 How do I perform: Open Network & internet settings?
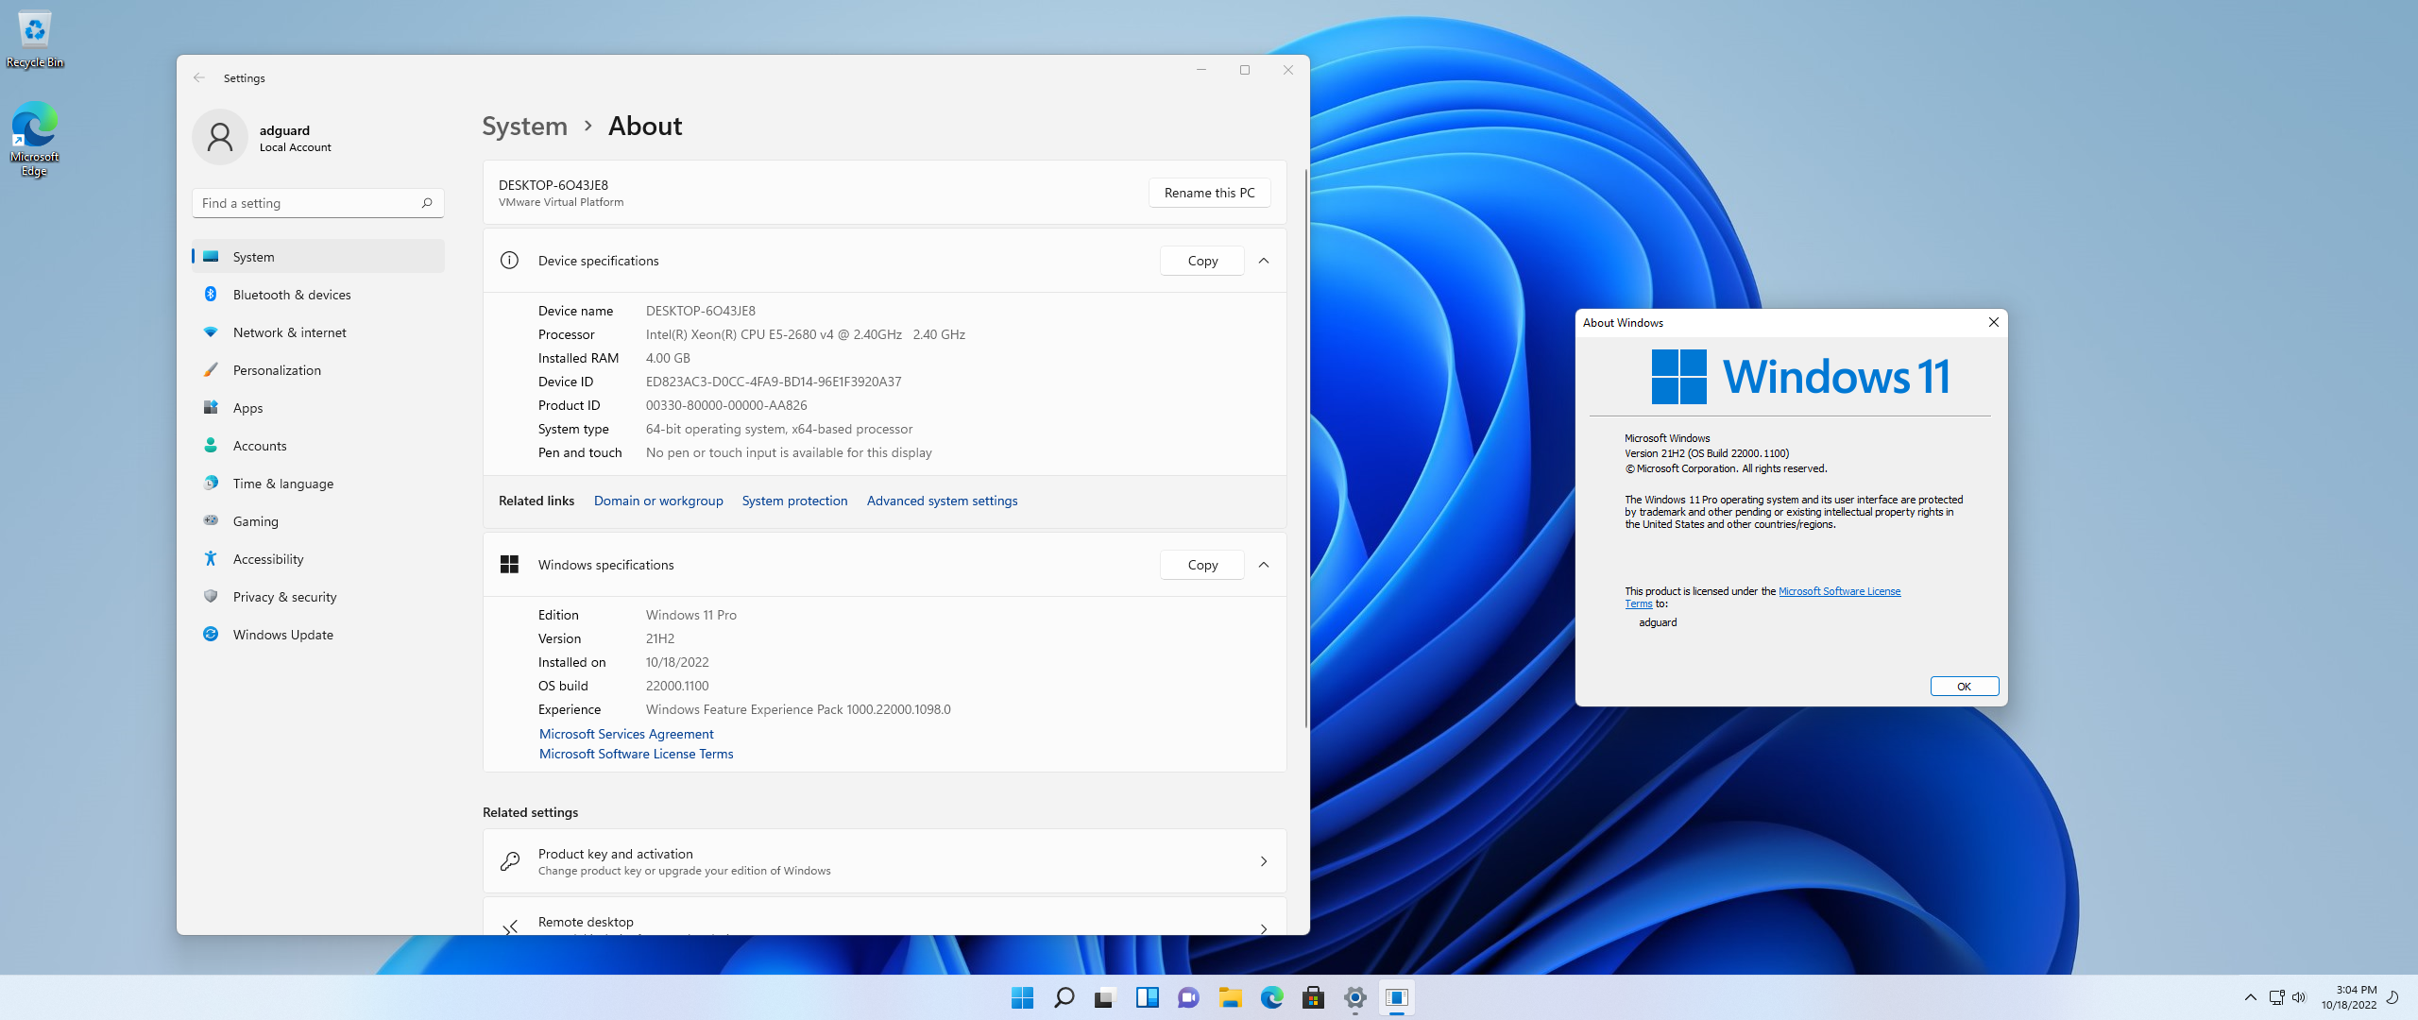pos(318,332)
